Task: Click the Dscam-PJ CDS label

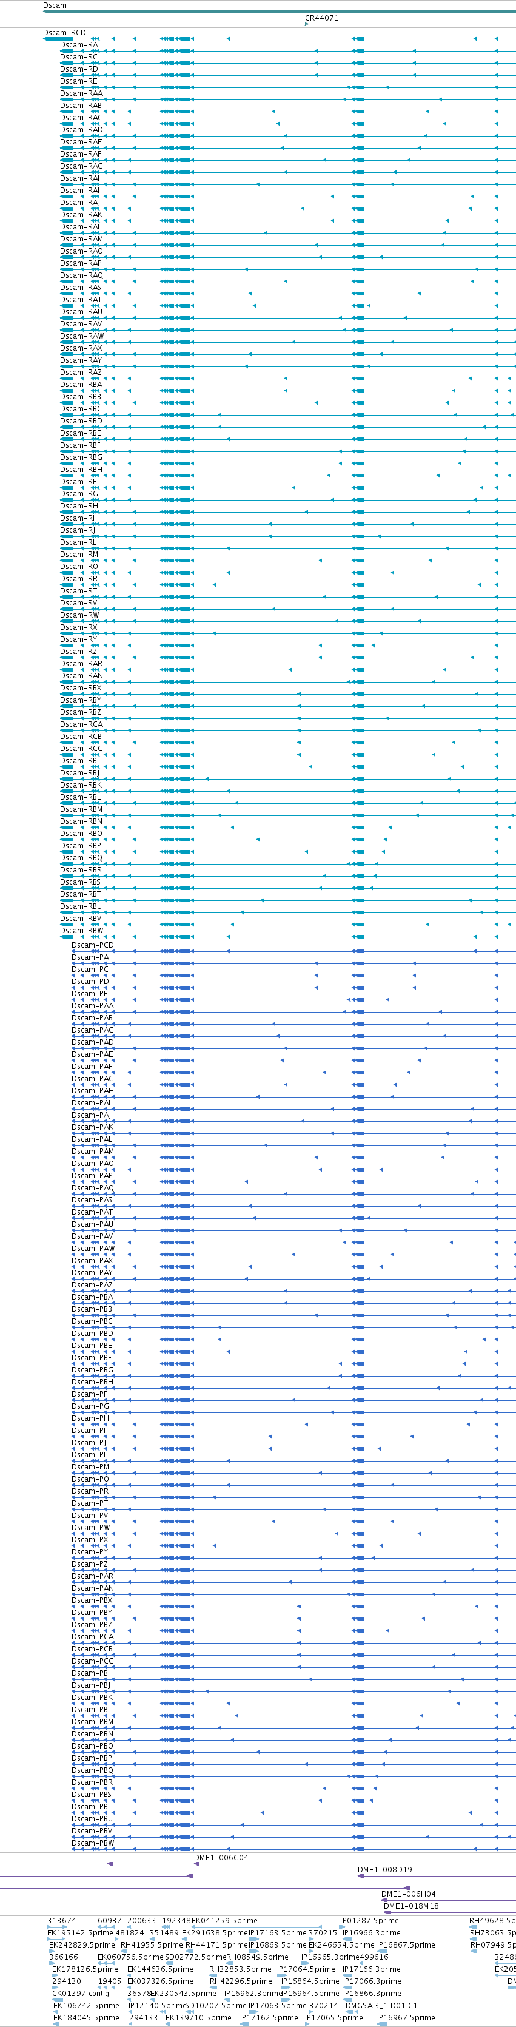Action: point(89,1443)
